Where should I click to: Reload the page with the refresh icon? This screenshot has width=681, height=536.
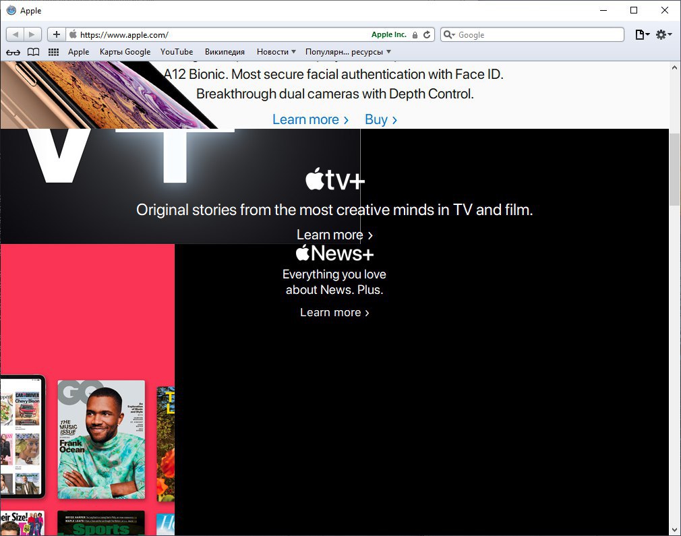tap(427, 35)
